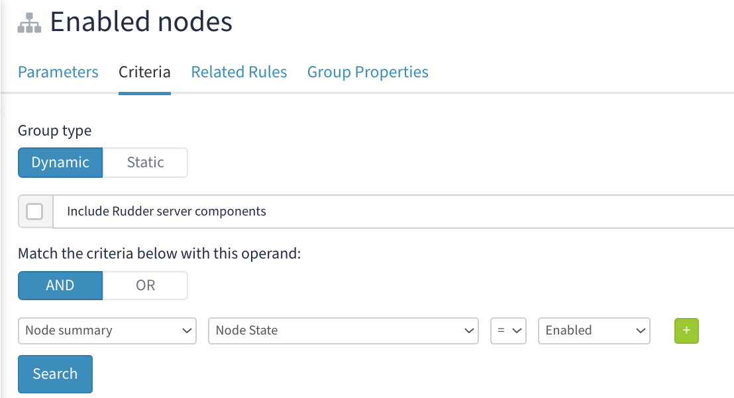Viewport: 734px width, 398px height.
Task: Open the Enabled value dropdown
Action: coord(594,331)
